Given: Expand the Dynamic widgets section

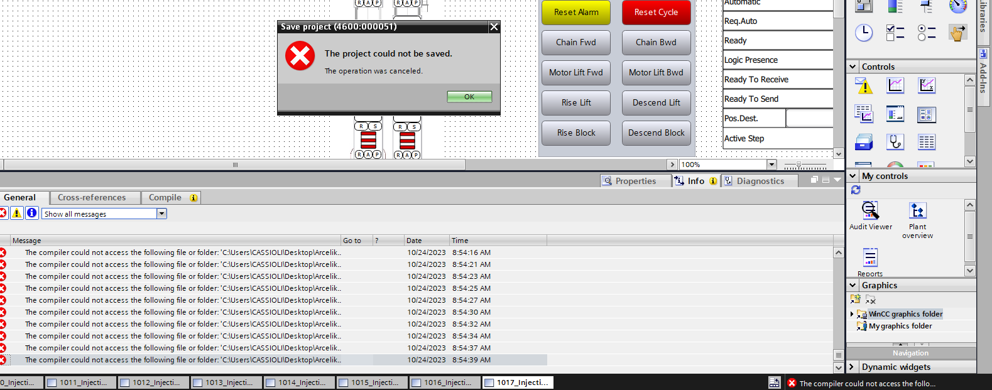Looking at the screenshot, I should coord(853,367).
